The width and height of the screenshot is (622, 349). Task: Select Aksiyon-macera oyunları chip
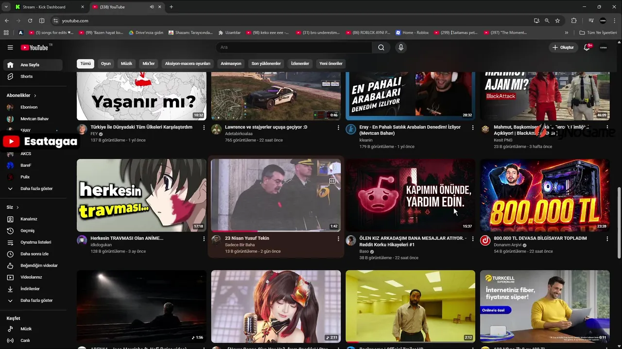[188, 63]
